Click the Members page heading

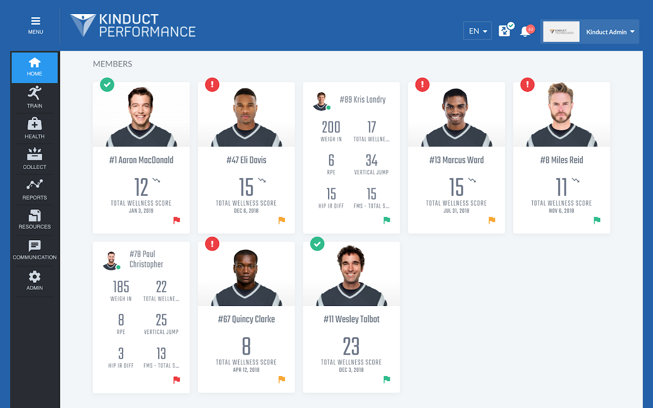click(x=112, y=64)
